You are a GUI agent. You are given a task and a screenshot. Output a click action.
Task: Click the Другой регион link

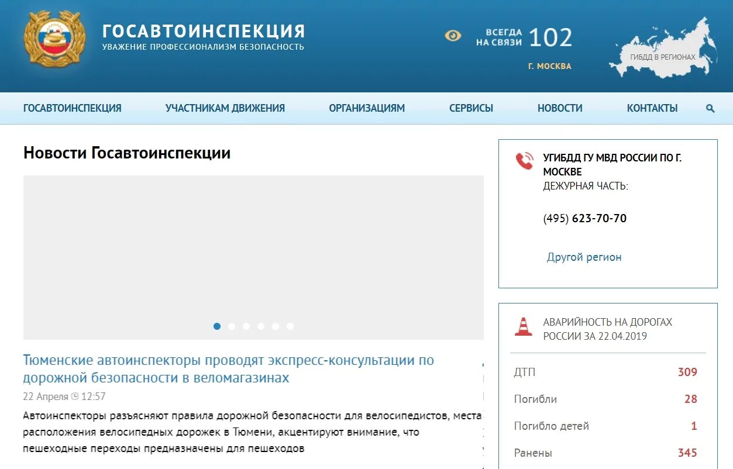pyautogui.click(x=584, y=257)
